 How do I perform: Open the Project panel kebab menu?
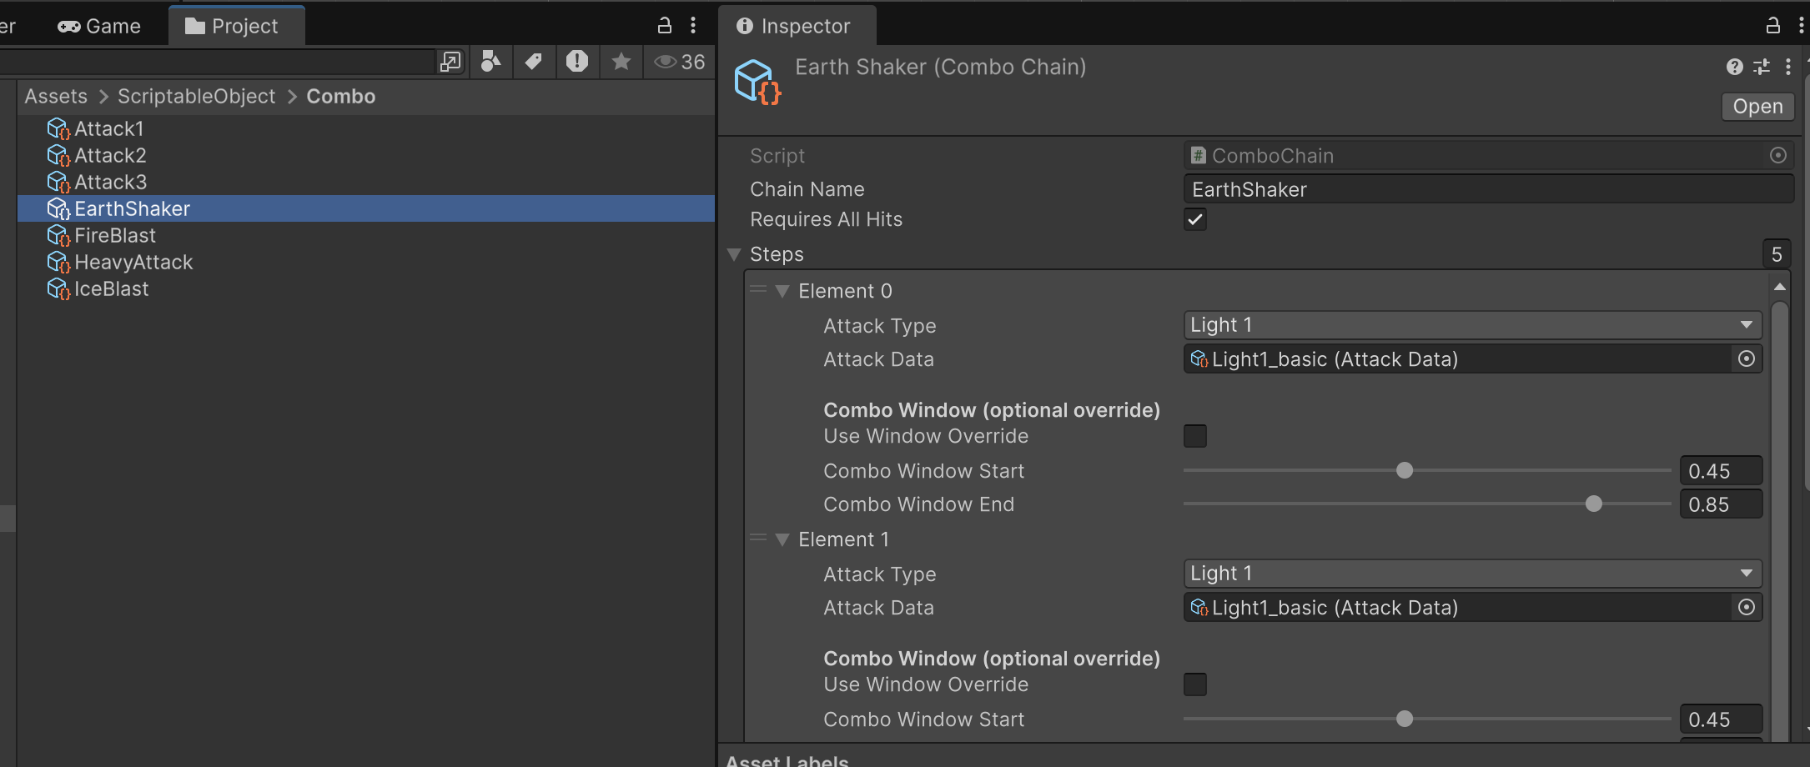click(693, 26)
